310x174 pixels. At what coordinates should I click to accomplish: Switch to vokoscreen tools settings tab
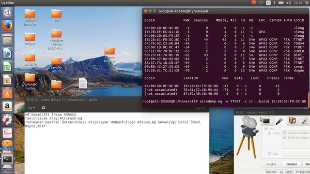coord(305,120)
